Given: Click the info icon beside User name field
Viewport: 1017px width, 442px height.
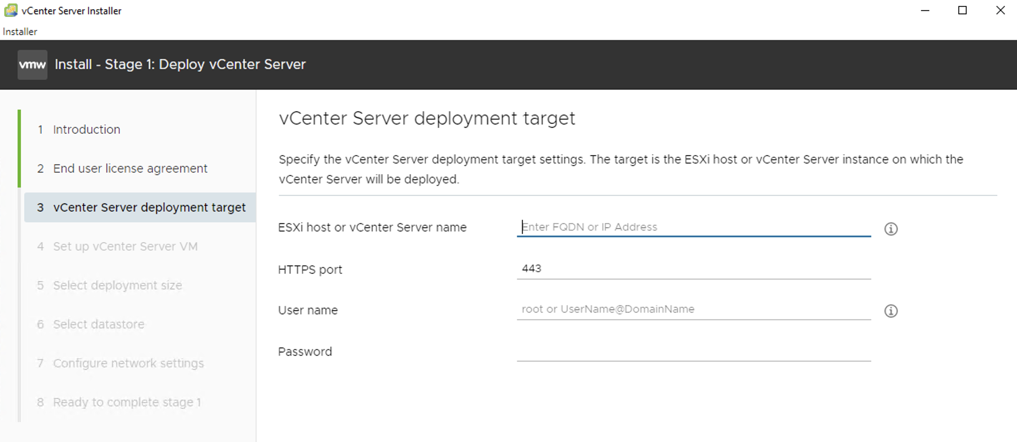Looking at the screenshot, I should click(890, 311).
